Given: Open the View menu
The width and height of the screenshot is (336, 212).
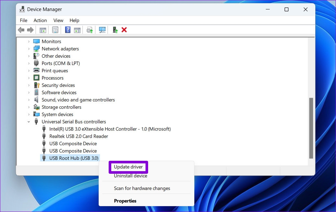Looking at the screenshot, I should (58, 20).
